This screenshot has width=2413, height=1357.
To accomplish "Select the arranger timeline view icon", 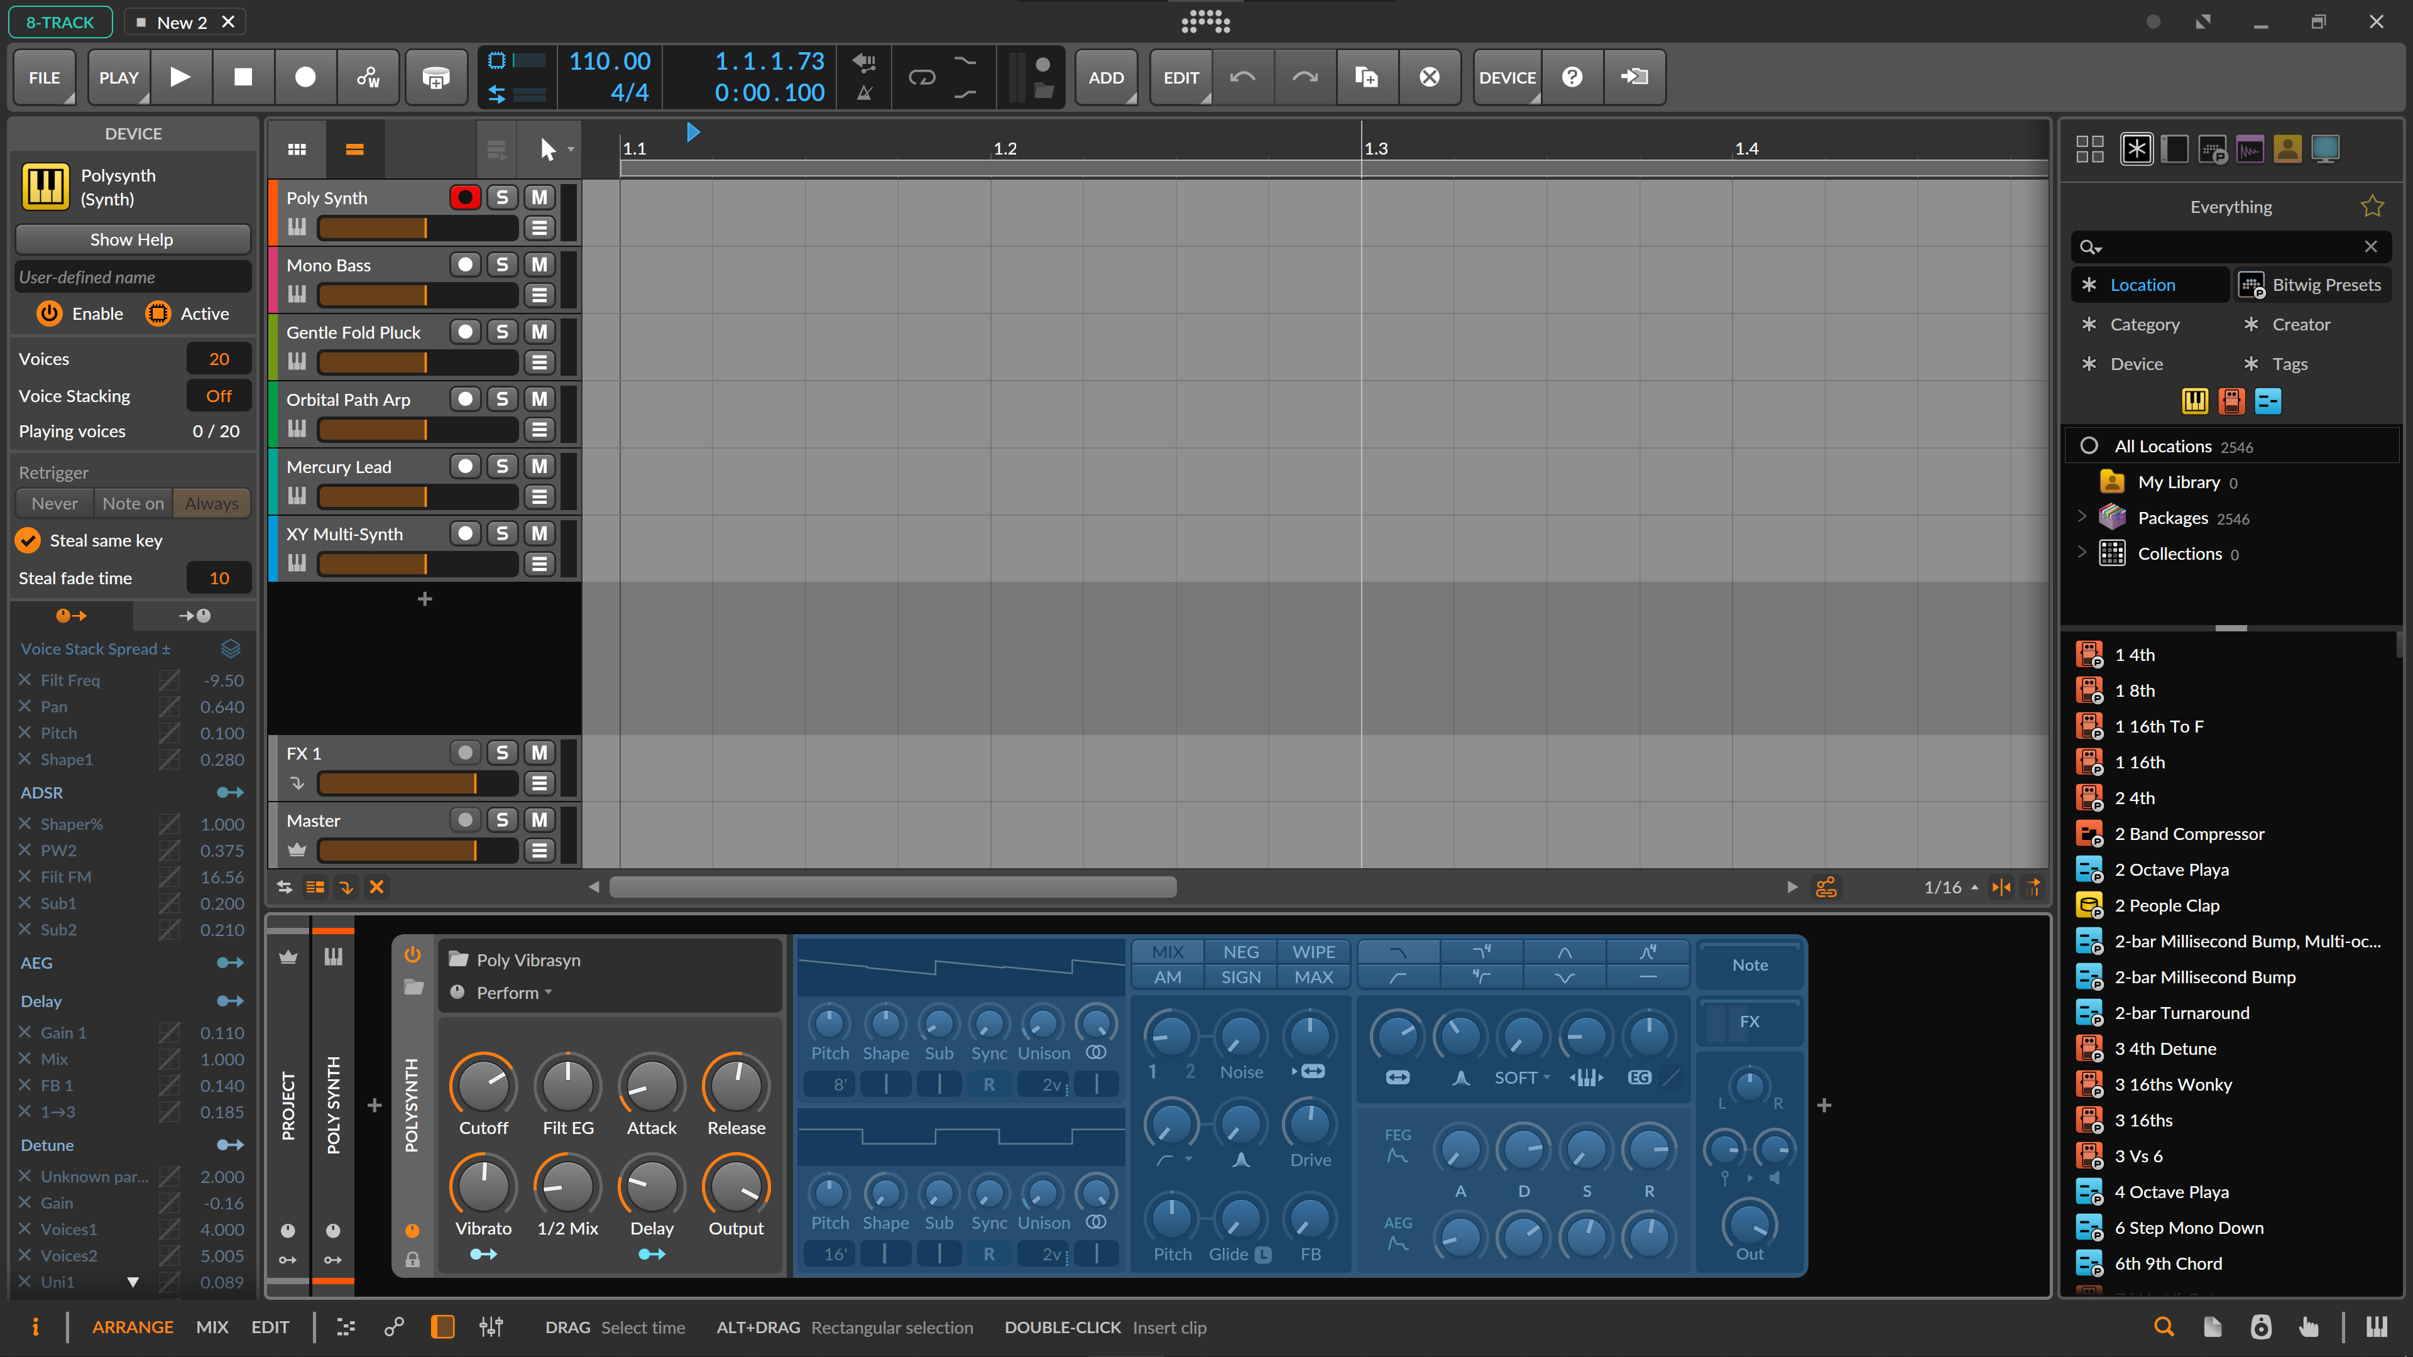I will coord(354,149).
